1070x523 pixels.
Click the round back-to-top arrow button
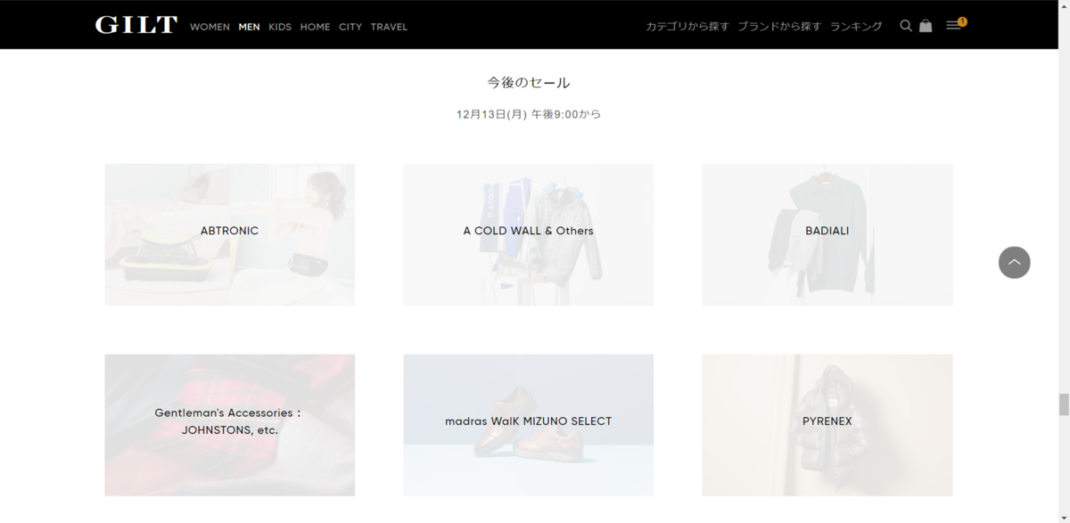tap(1014, 262)
